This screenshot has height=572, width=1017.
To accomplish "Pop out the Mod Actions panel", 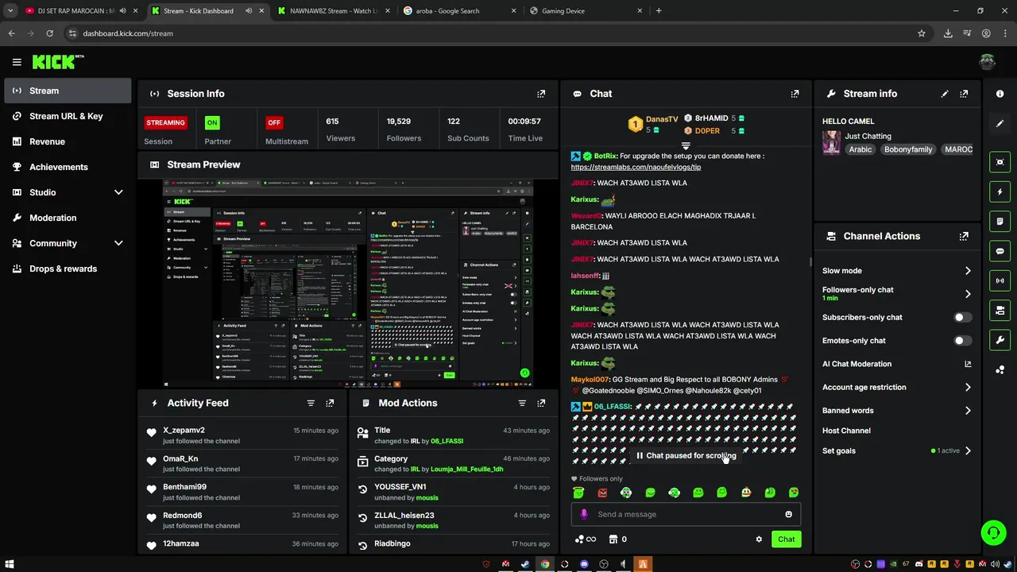I will (x=541, y=403).
